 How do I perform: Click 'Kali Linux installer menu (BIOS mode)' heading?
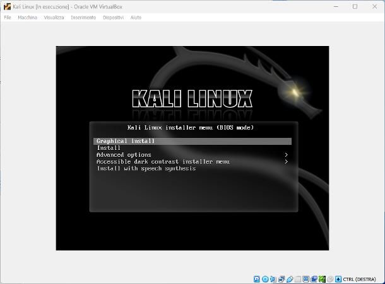click(191, 128)
